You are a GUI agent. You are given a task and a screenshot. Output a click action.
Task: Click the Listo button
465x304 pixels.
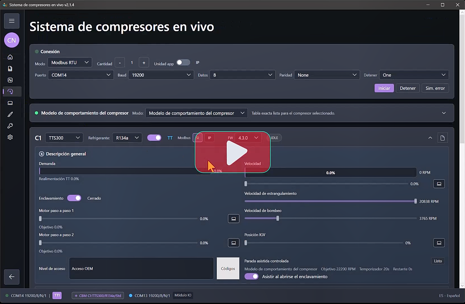[438, 261]
